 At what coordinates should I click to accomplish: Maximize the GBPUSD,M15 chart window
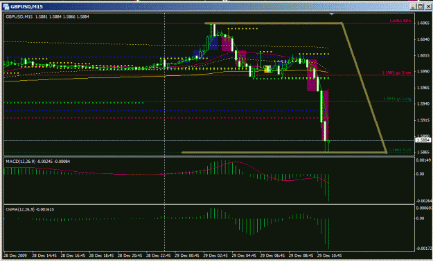click(421, 6)
